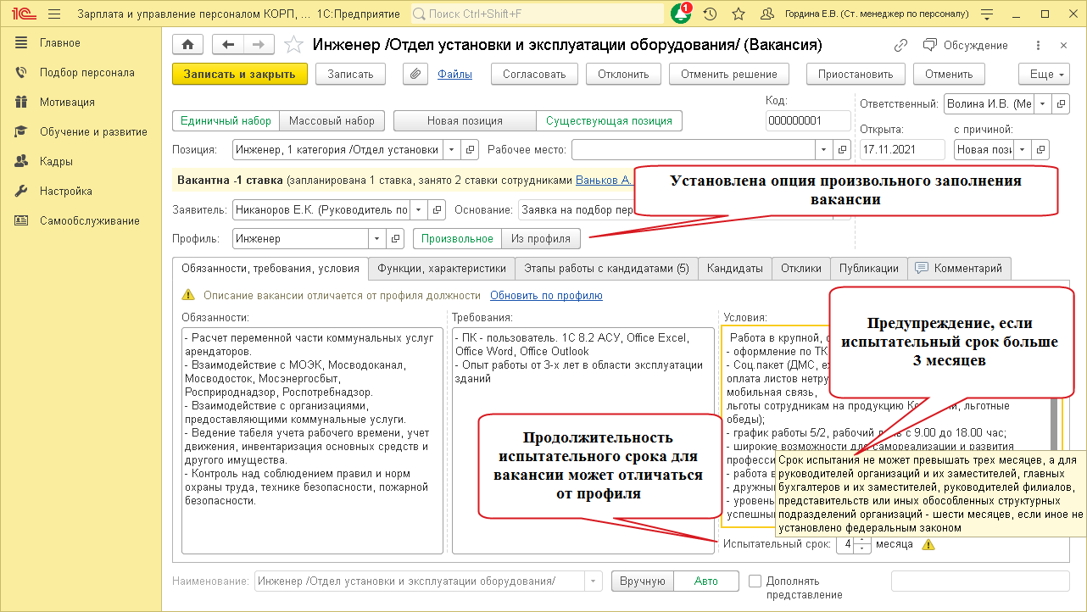
Task: Switch to the Кандидаты tab
Action: (x=735, y=268)
